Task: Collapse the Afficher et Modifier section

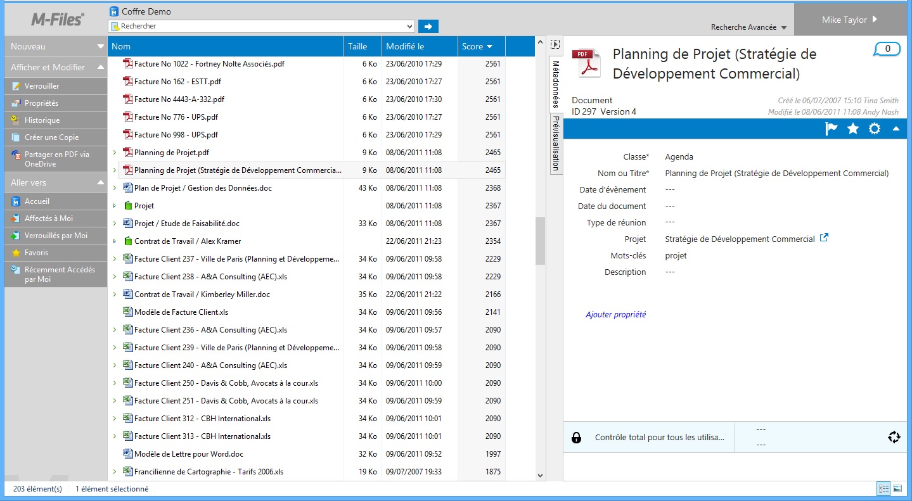Action: coord(100,67)
